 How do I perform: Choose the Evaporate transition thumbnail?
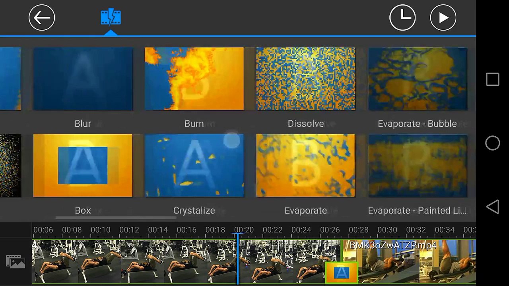point(306,166)
